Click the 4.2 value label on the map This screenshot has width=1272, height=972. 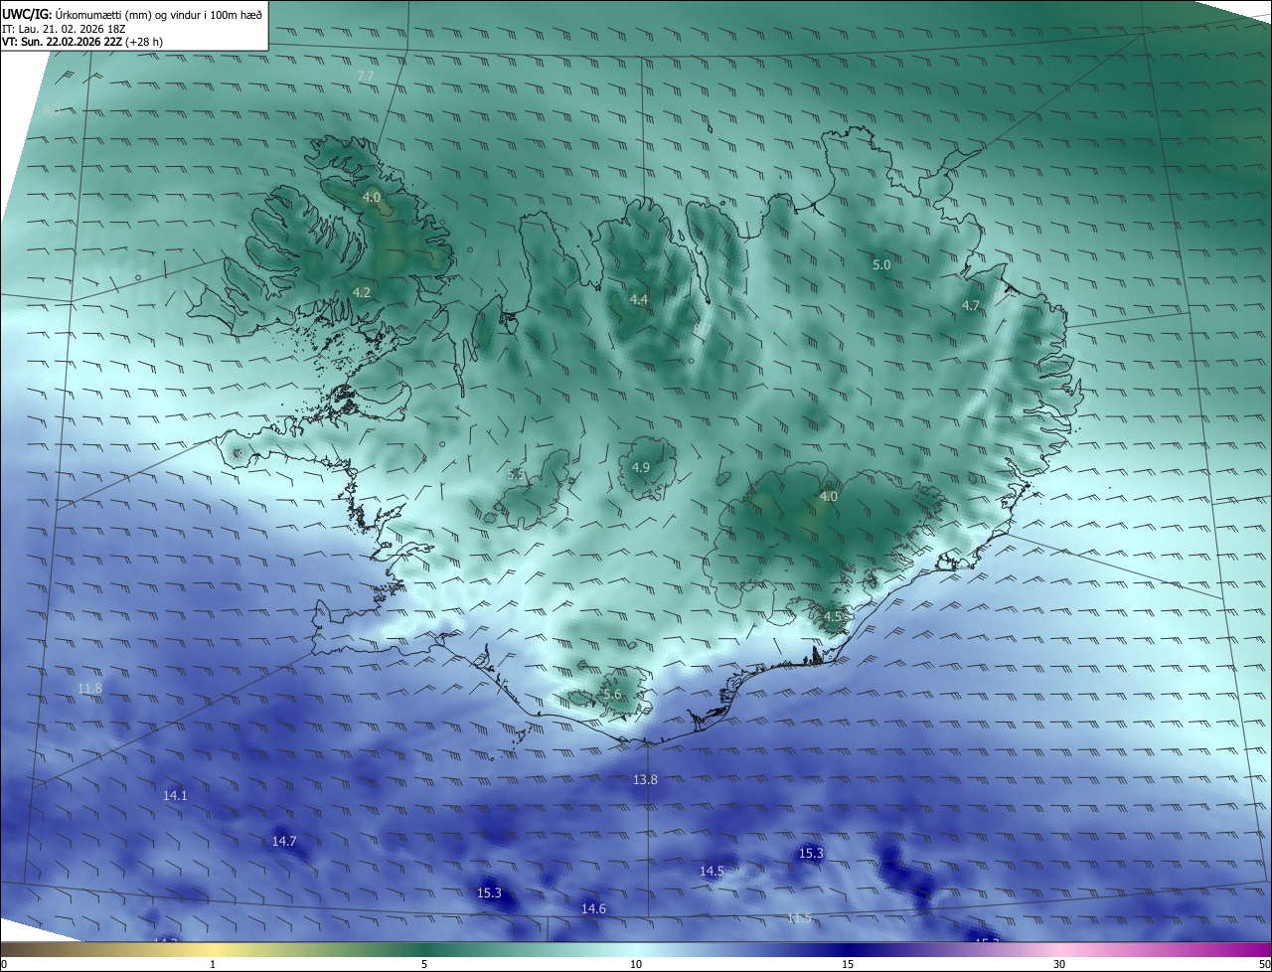pyautogui.click(x=362, y=292)
